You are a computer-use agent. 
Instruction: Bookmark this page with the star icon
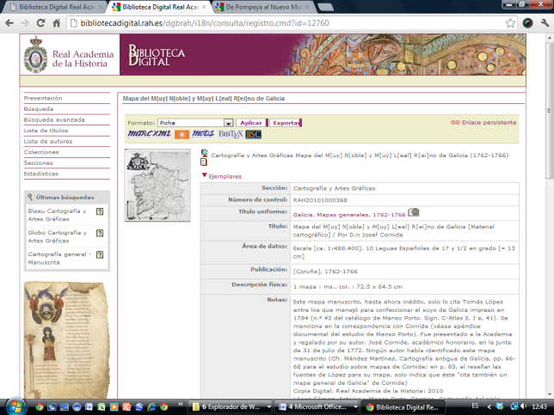(x=510, y=23)
